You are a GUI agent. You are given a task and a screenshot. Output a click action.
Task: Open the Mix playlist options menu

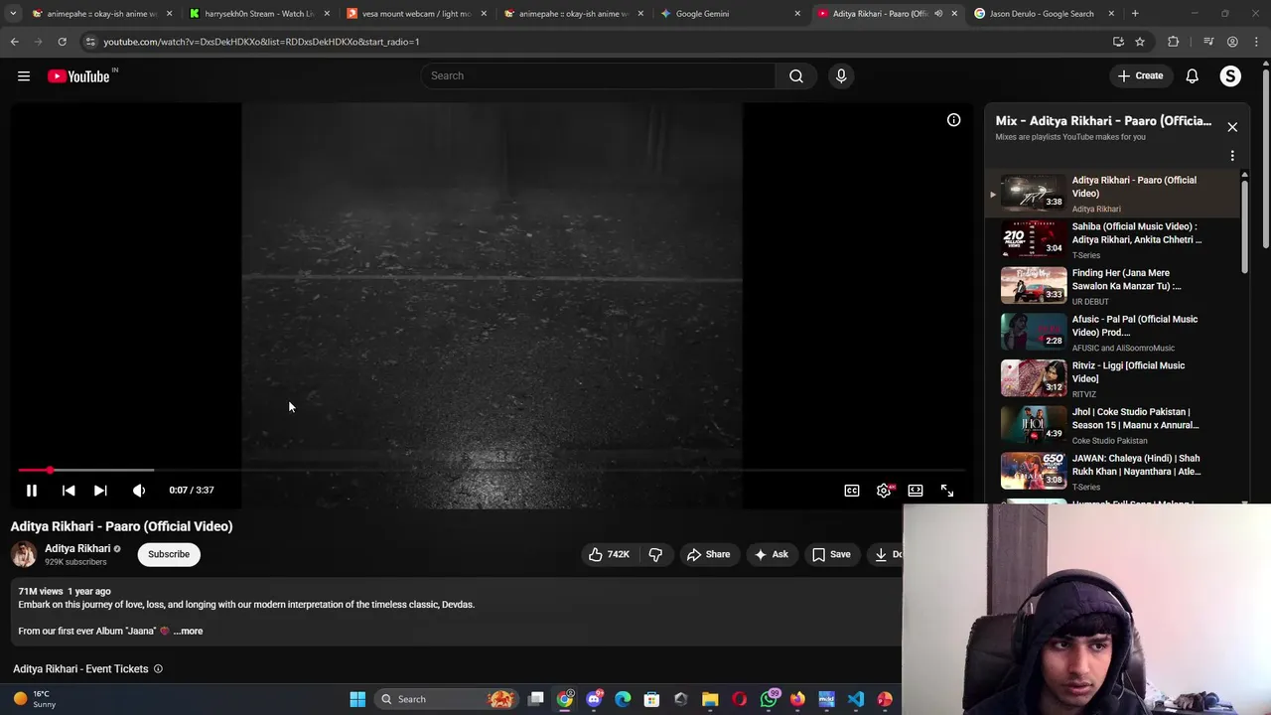click(x=1232, y=156)
